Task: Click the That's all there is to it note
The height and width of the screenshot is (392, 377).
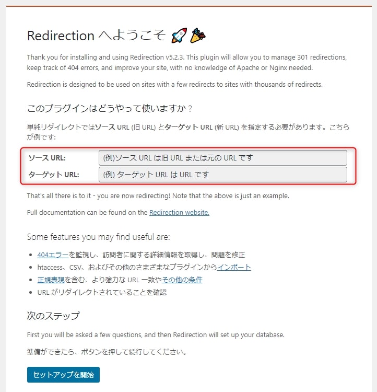Action: coord(158,196)
